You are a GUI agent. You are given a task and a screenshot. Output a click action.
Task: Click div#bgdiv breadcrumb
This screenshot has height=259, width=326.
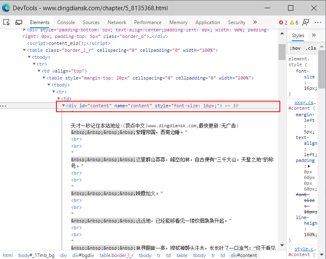pyautogui.click(x=83, y=255)
